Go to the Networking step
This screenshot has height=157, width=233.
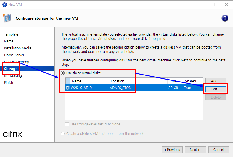coord(13,76)
